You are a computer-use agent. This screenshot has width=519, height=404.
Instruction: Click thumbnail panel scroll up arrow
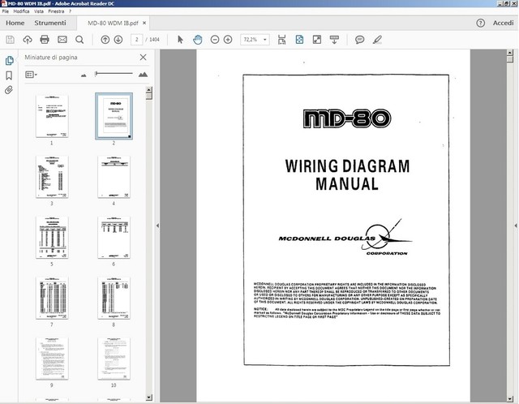tap(149, 90)
